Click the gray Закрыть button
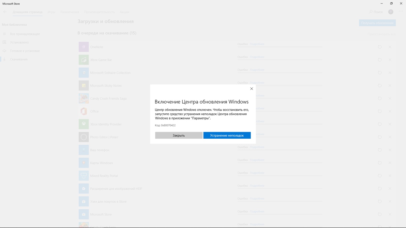This screenshot has width=406, height=228. tap(179, 135)
